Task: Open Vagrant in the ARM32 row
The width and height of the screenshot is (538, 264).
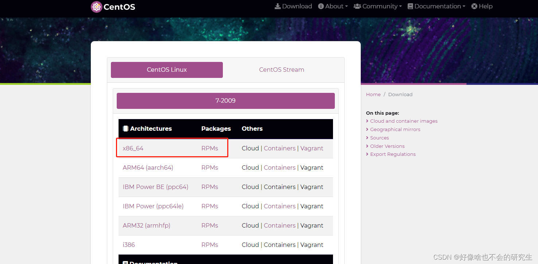Action: point(312,225)
